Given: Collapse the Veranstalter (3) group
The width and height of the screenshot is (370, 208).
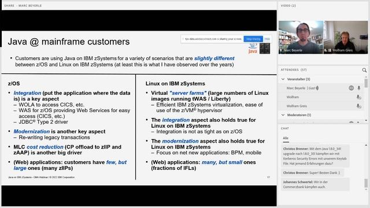Looking at the screenshot, I should coord(283,79).
